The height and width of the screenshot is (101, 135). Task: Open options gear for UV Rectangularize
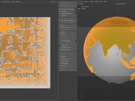76,41
